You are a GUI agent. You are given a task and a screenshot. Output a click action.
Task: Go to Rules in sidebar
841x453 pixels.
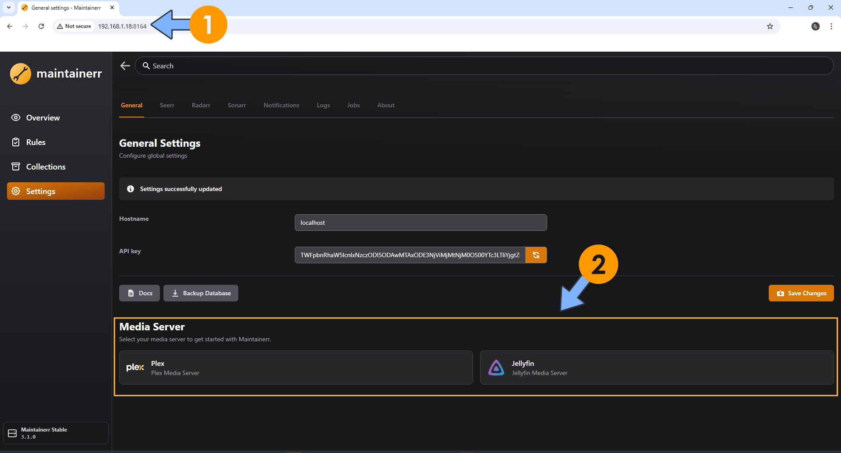pyautogui.click(x=35, y=142)
